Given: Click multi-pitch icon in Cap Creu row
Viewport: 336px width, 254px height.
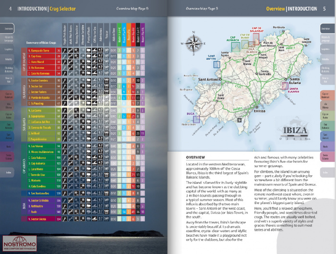Looking at the screenshot, I should pos(71,56).
